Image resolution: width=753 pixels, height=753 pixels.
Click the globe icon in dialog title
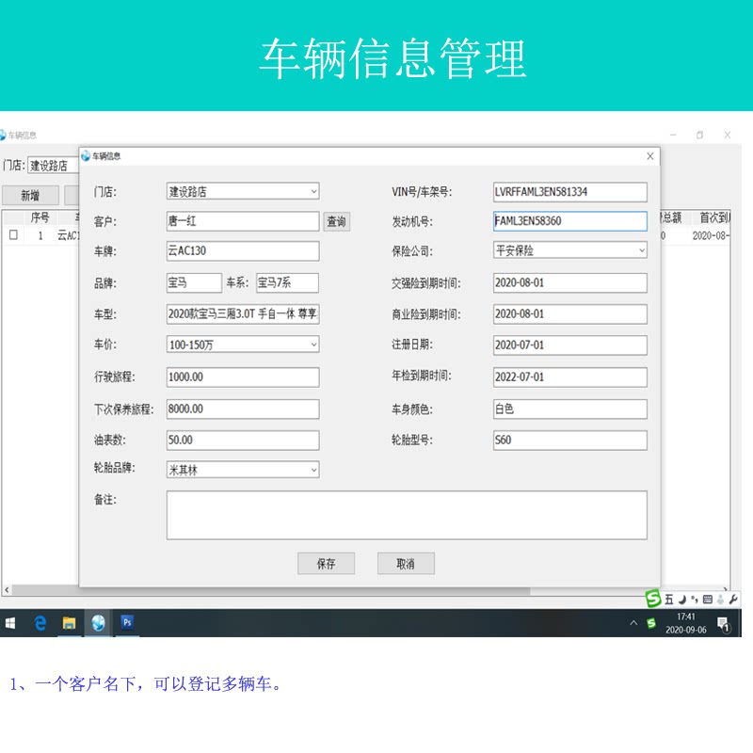click(86, 155)
